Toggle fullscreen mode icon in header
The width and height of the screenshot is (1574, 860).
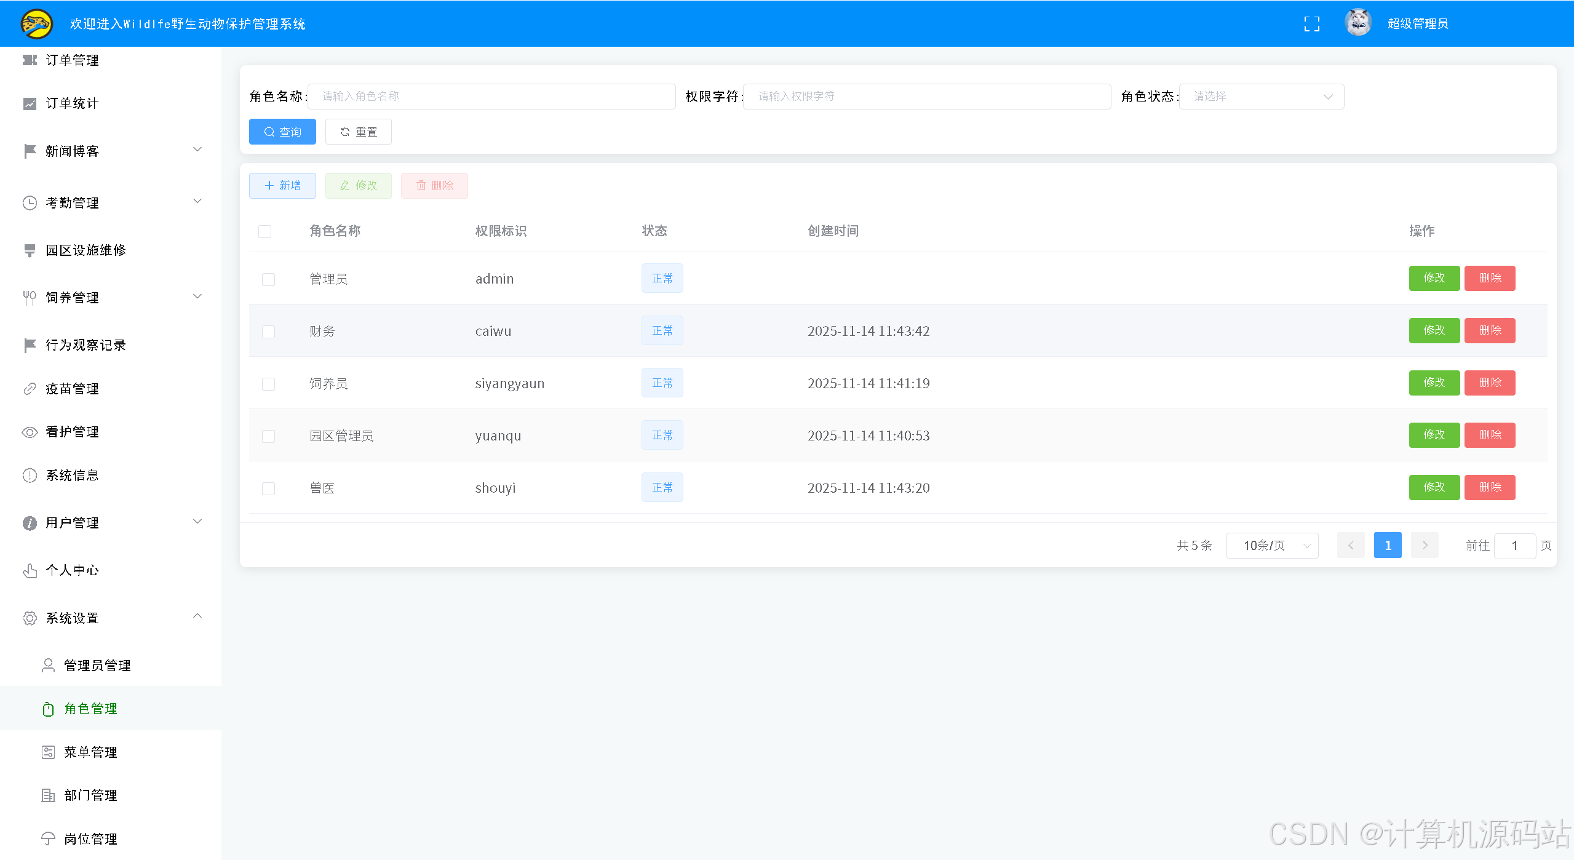coord(1312,24)
